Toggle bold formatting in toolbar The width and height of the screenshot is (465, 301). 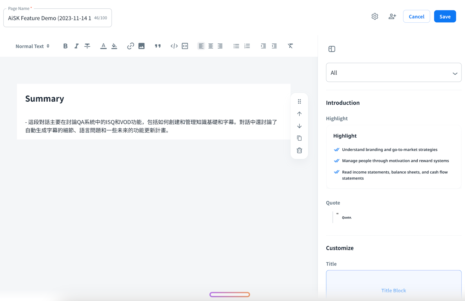65,46
